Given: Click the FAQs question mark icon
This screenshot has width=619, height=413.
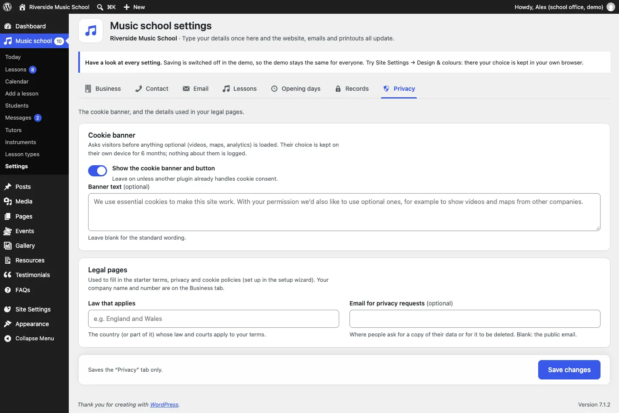Looking at the screenshot, I should pyautogui.click(x=8, y=290).
